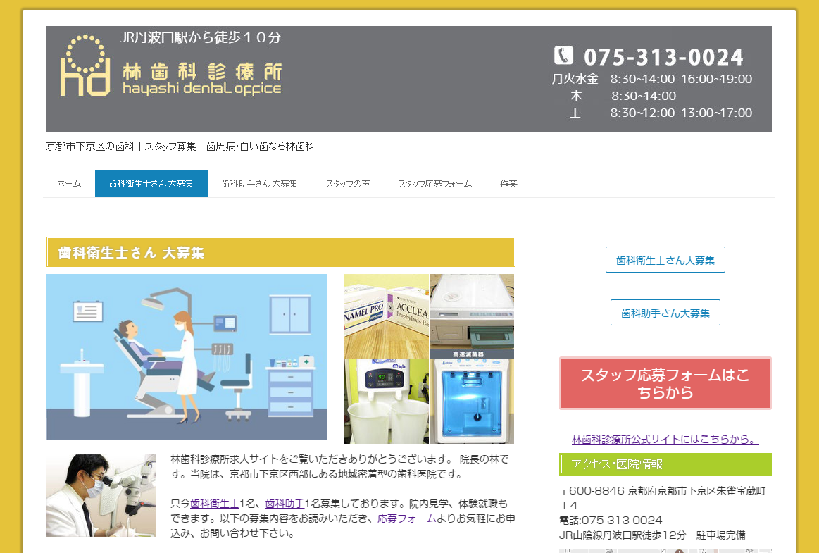
Task: Click the dentist with microscope photo
Action: tap(101, 495)
